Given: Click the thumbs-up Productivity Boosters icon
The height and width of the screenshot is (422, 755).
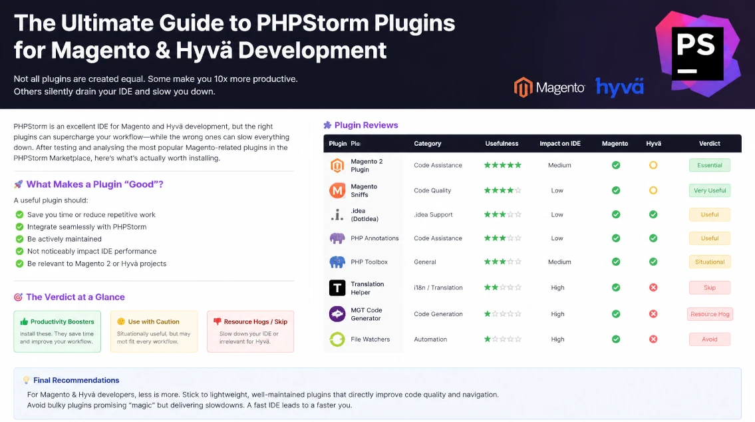Looking at the screenshot, I should tap(24, 321).
